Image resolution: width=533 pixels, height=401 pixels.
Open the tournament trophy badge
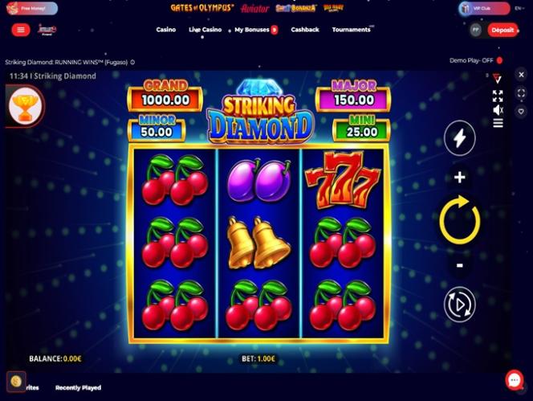[26, 106]
